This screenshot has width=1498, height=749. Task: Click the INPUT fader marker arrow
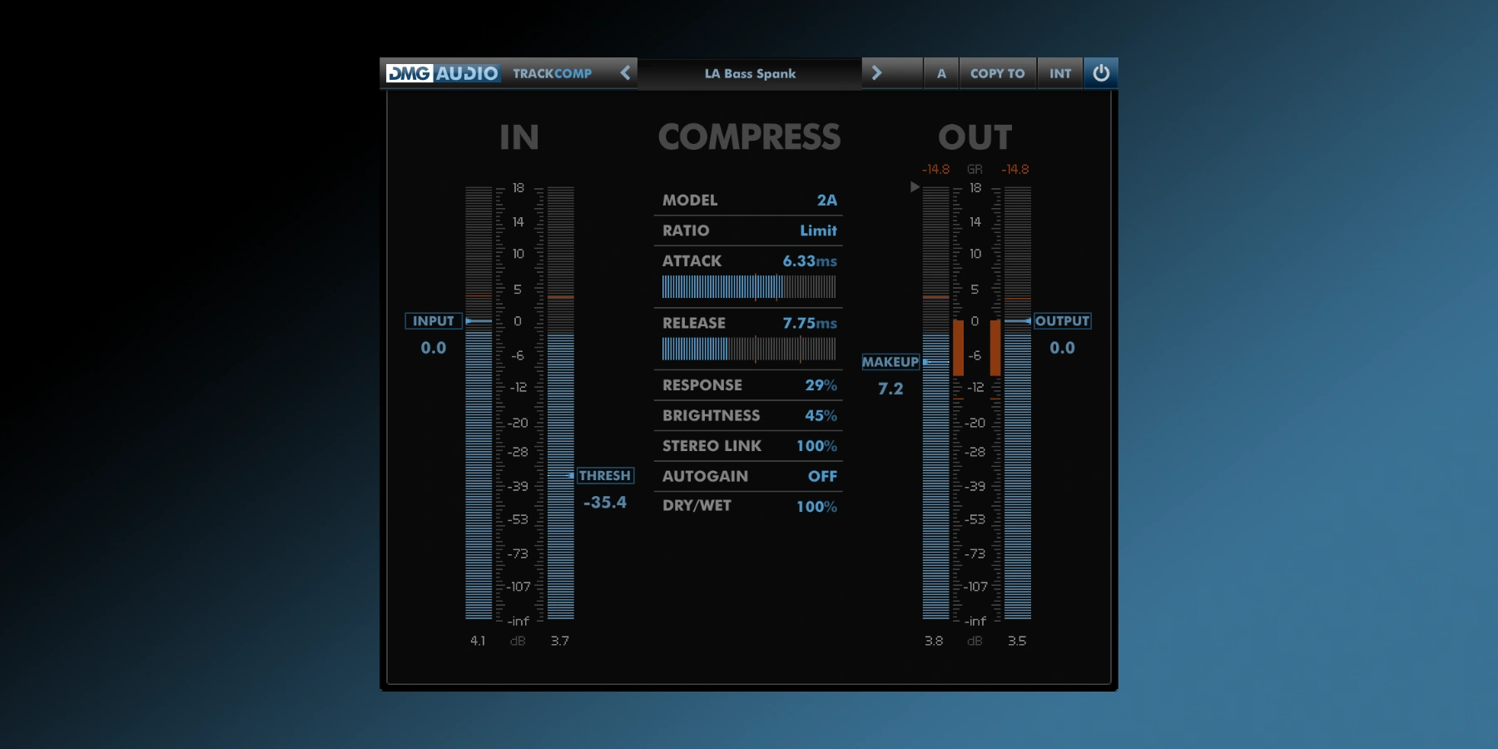[x=471, y=320]
